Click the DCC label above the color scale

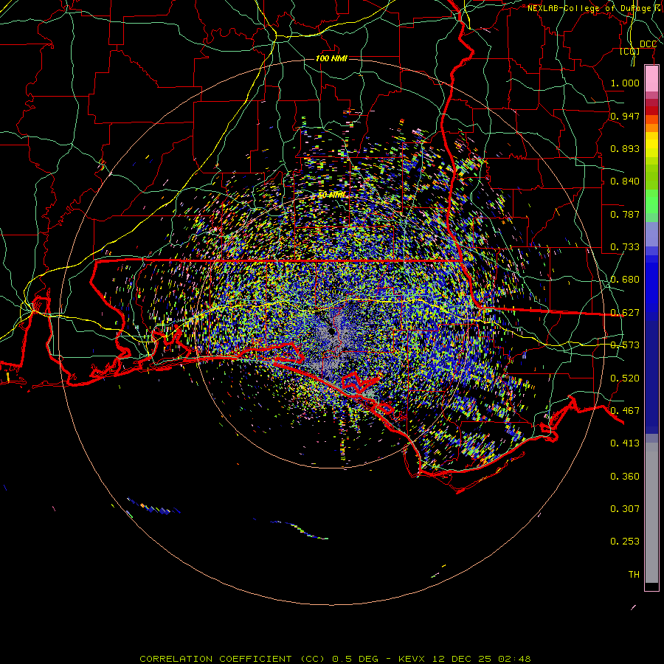[x=648, y=44]
